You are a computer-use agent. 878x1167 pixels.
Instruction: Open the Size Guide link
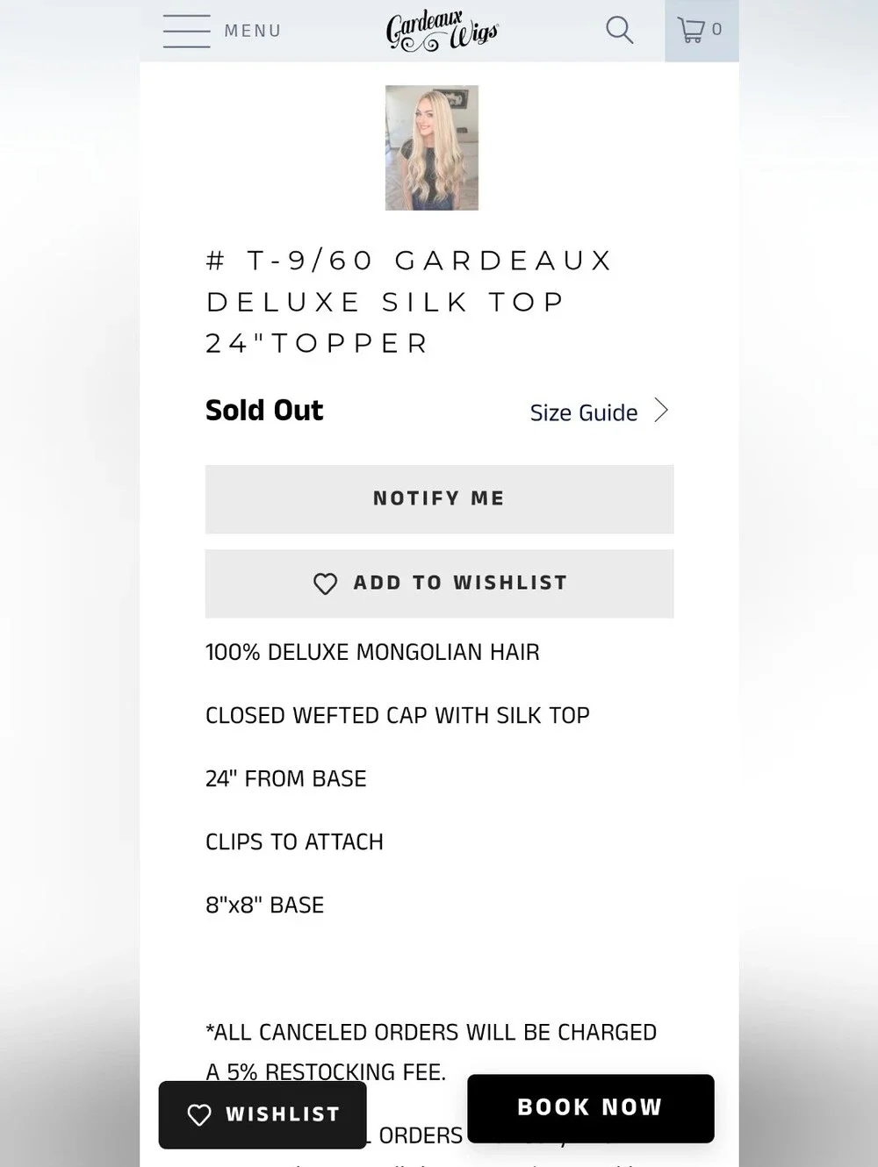[584, 412]
